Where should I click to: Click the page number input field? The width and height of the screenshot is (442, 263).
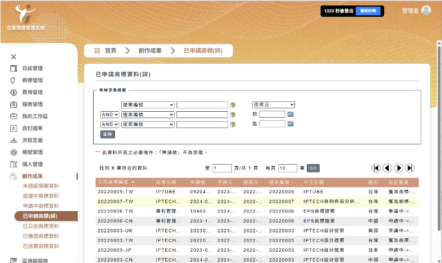[x=222, y=168]
